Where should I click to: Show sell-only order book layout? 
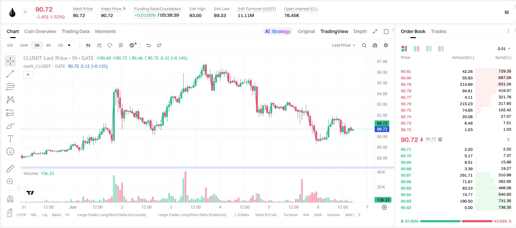click(441, 49)
